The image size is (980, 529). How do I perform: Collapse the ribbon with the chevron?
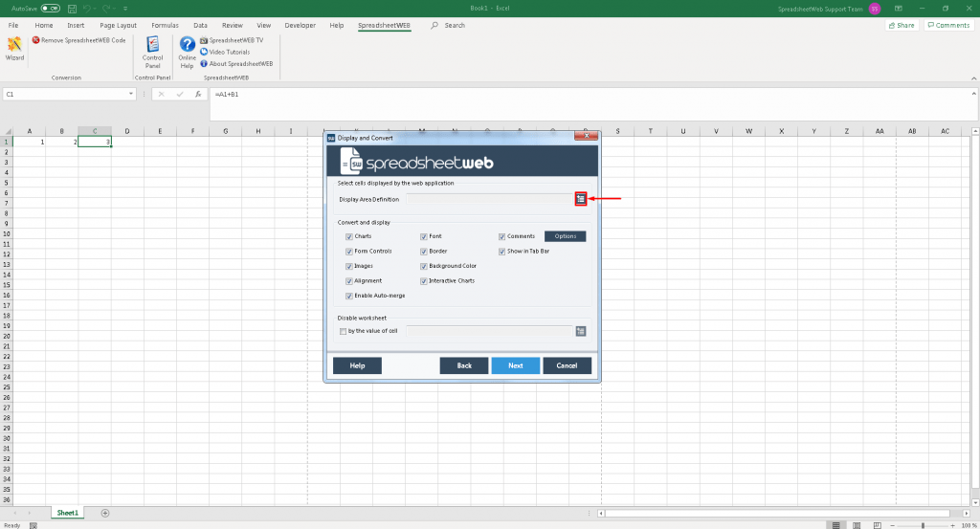973,78
